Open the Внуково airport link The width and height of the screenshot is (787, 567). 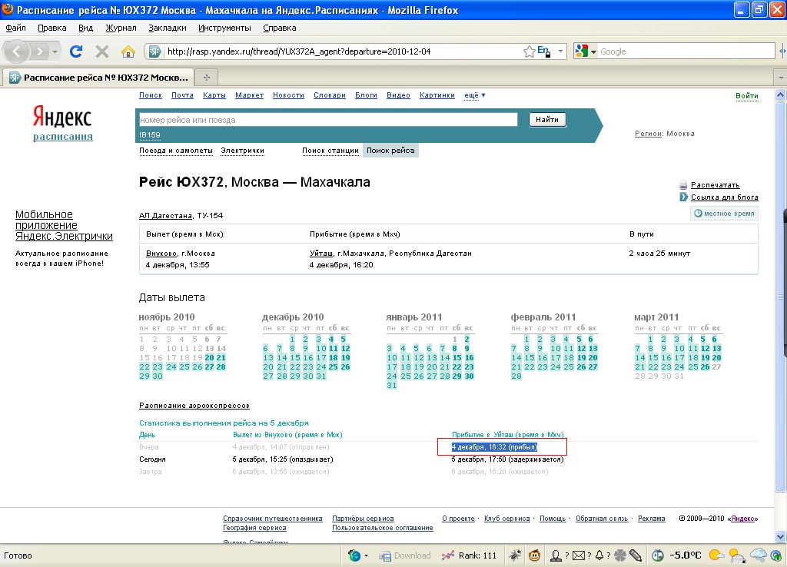coord(161,254)
